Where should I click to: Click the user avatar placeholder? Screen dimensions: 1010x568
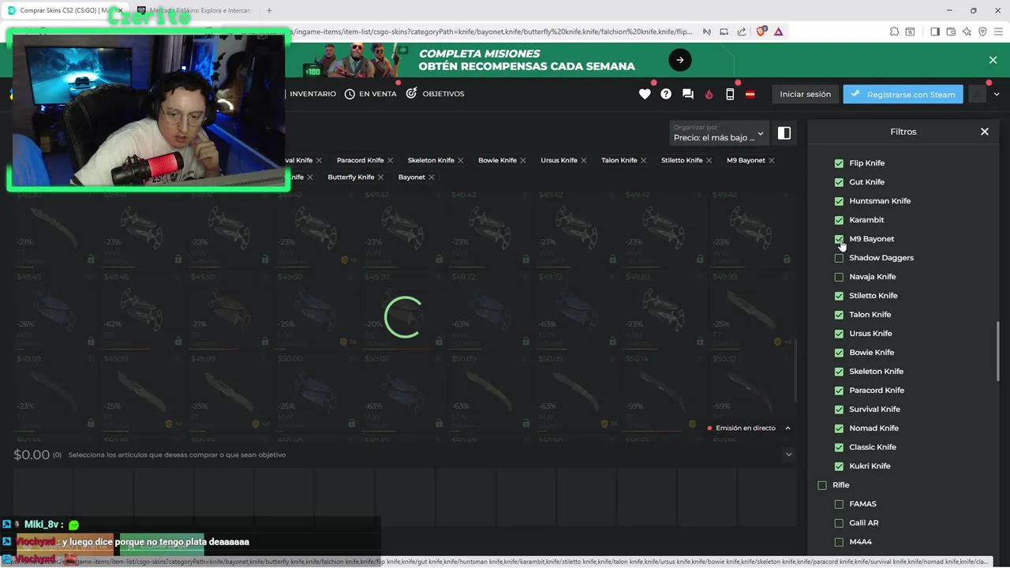point(977,94)
